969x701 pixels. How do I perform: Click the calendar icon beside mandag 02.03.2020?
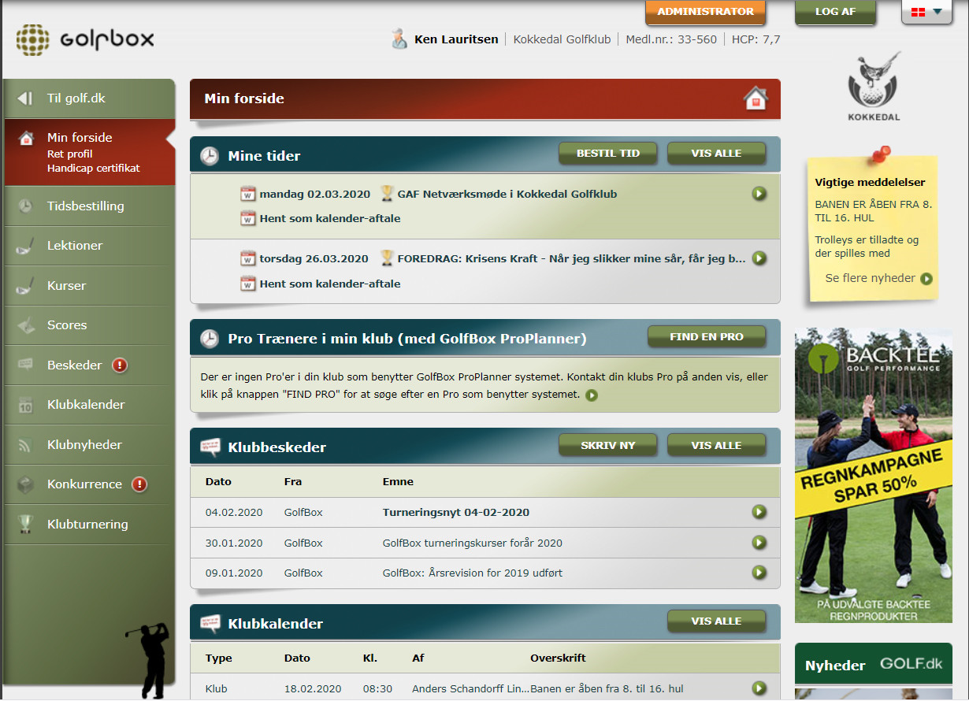(x=248, y=194)
